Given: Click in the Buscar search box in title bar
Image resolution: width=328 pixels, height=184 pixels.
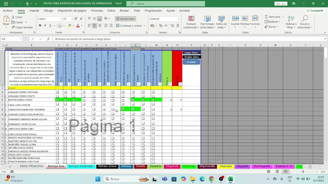Looking at the screenshot, I should tap(166, 4).
